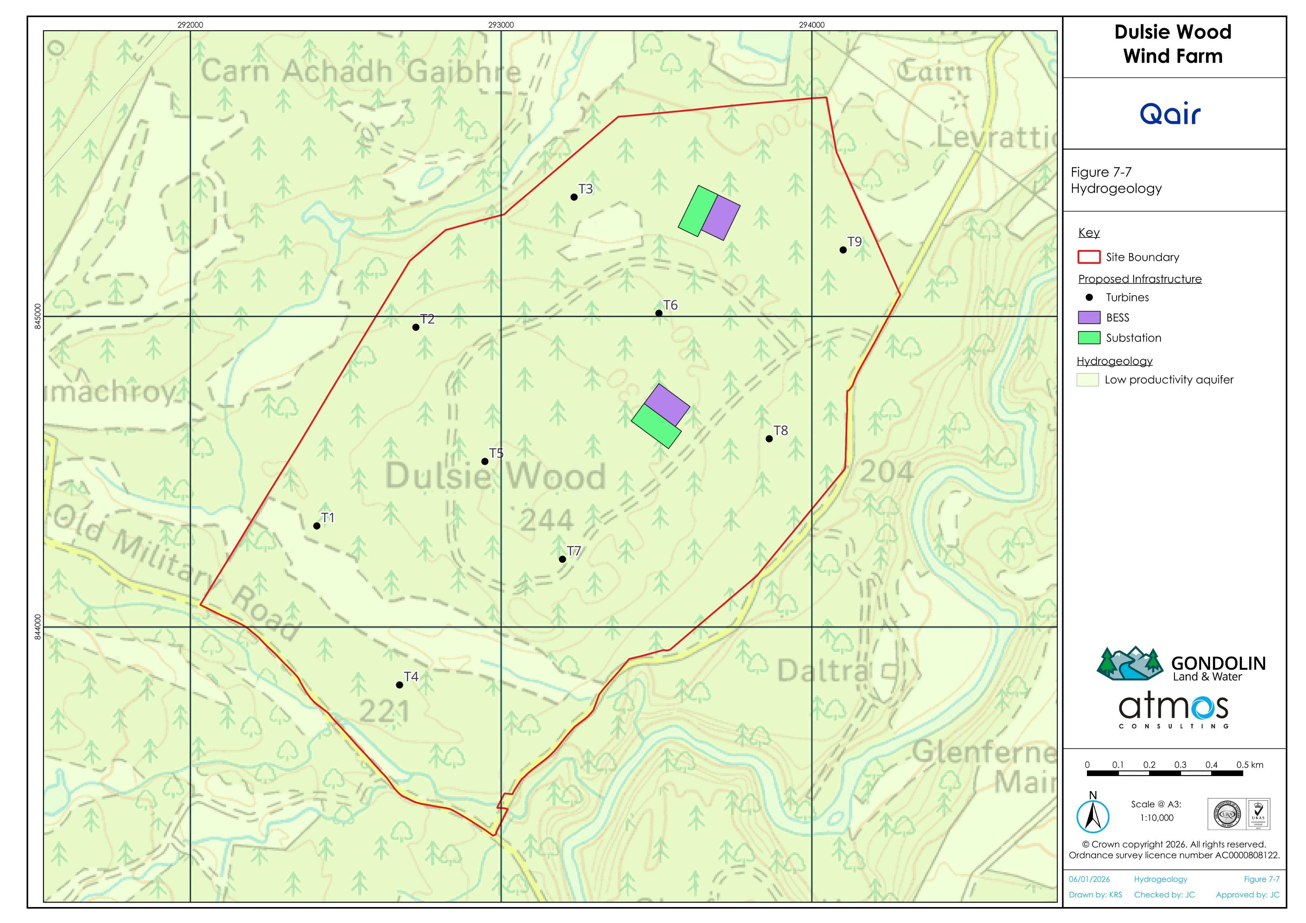
Task: Click the T5 turbine marker dot
Action: tap(485, 461)
